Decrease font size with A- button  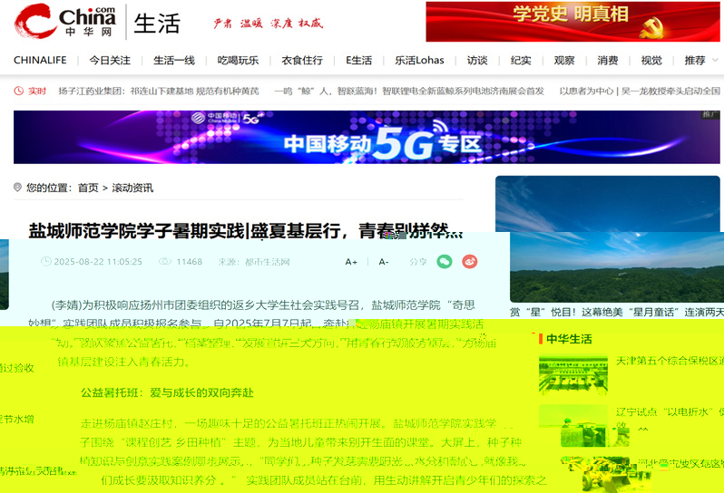pyautogui.click(x=383, y=262)
